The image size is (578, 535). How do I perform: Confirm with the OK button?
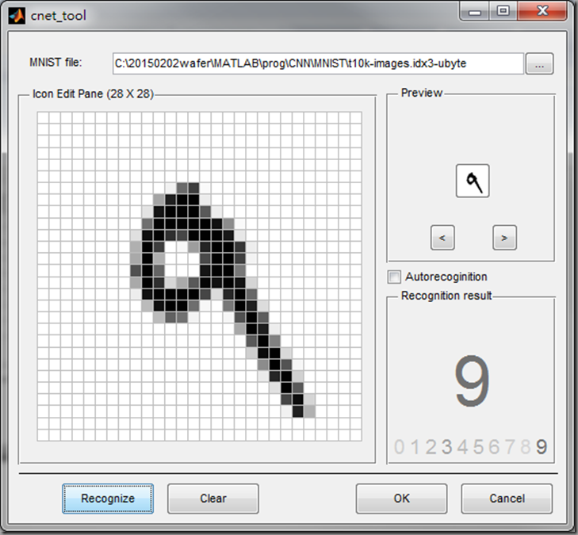[x=401, y=499]
